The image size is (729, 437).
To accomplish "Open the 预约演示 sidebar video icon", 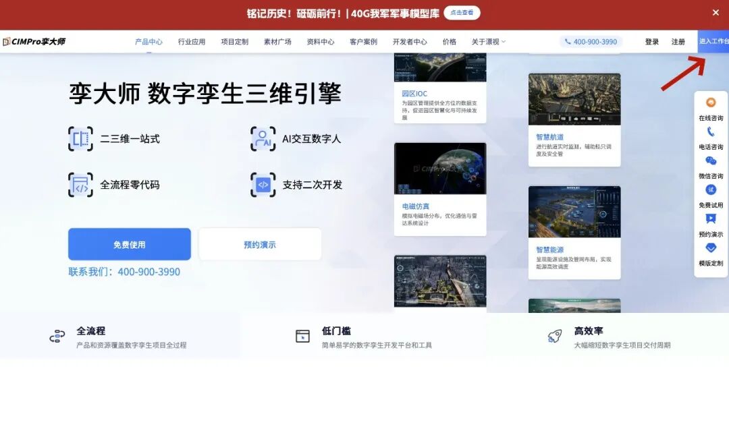I will pyautogui.click(x=711, y=218).
